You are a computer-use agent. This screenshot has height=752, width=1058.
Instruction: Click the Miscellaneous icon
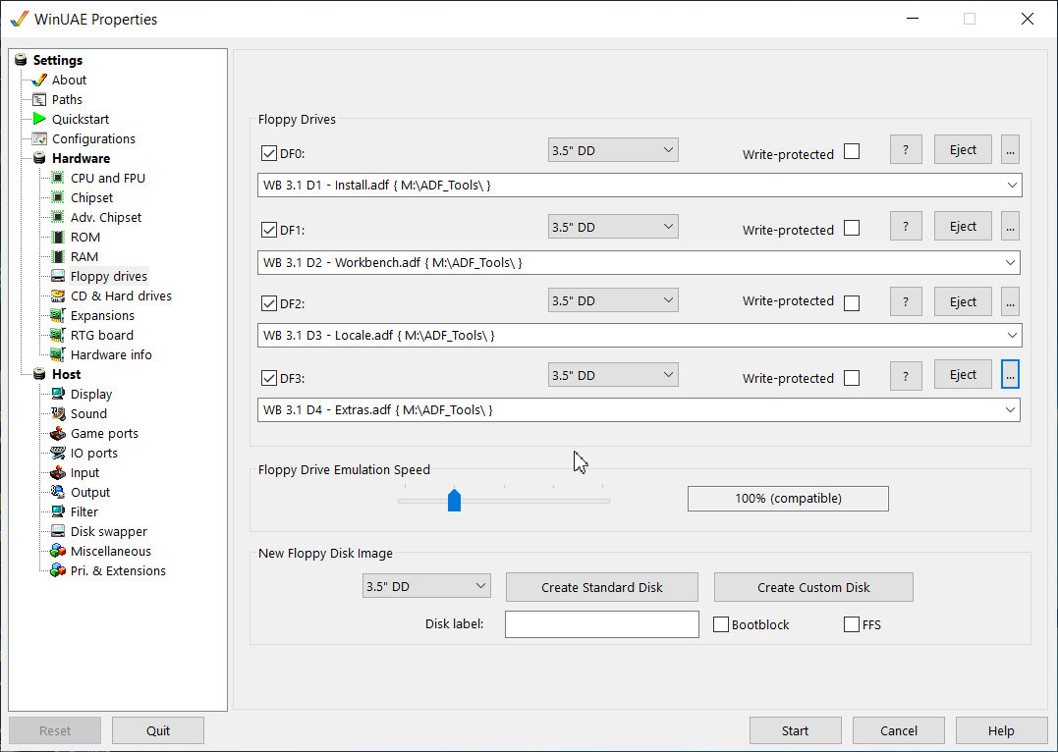pos(58,551)
